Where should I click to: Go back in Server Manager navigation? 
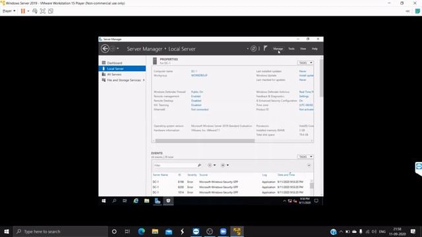pyautogui.click(x=105, y=49)
